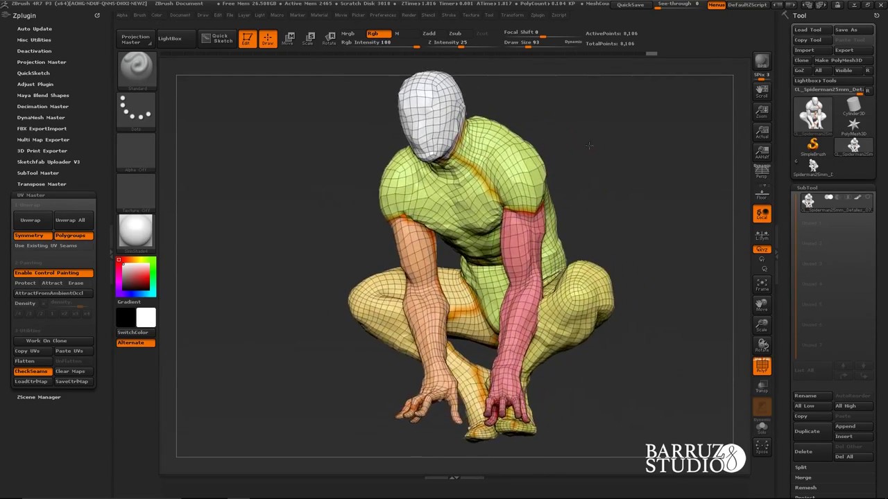
Task: Adjust the Draw Size slider
Action: pos(533,43)
